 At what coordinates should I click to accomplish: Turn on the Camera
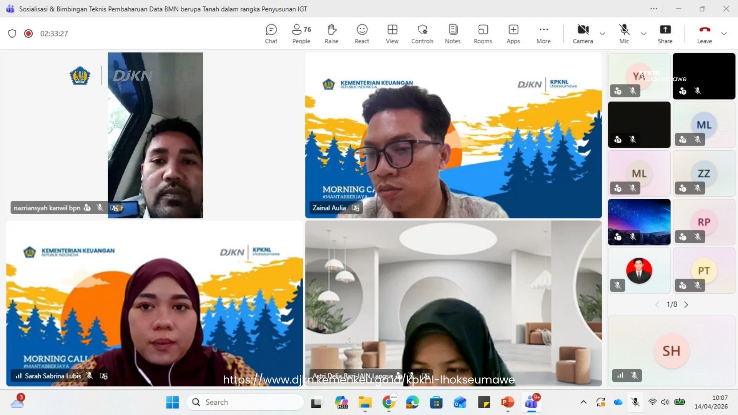pos(583,34)
